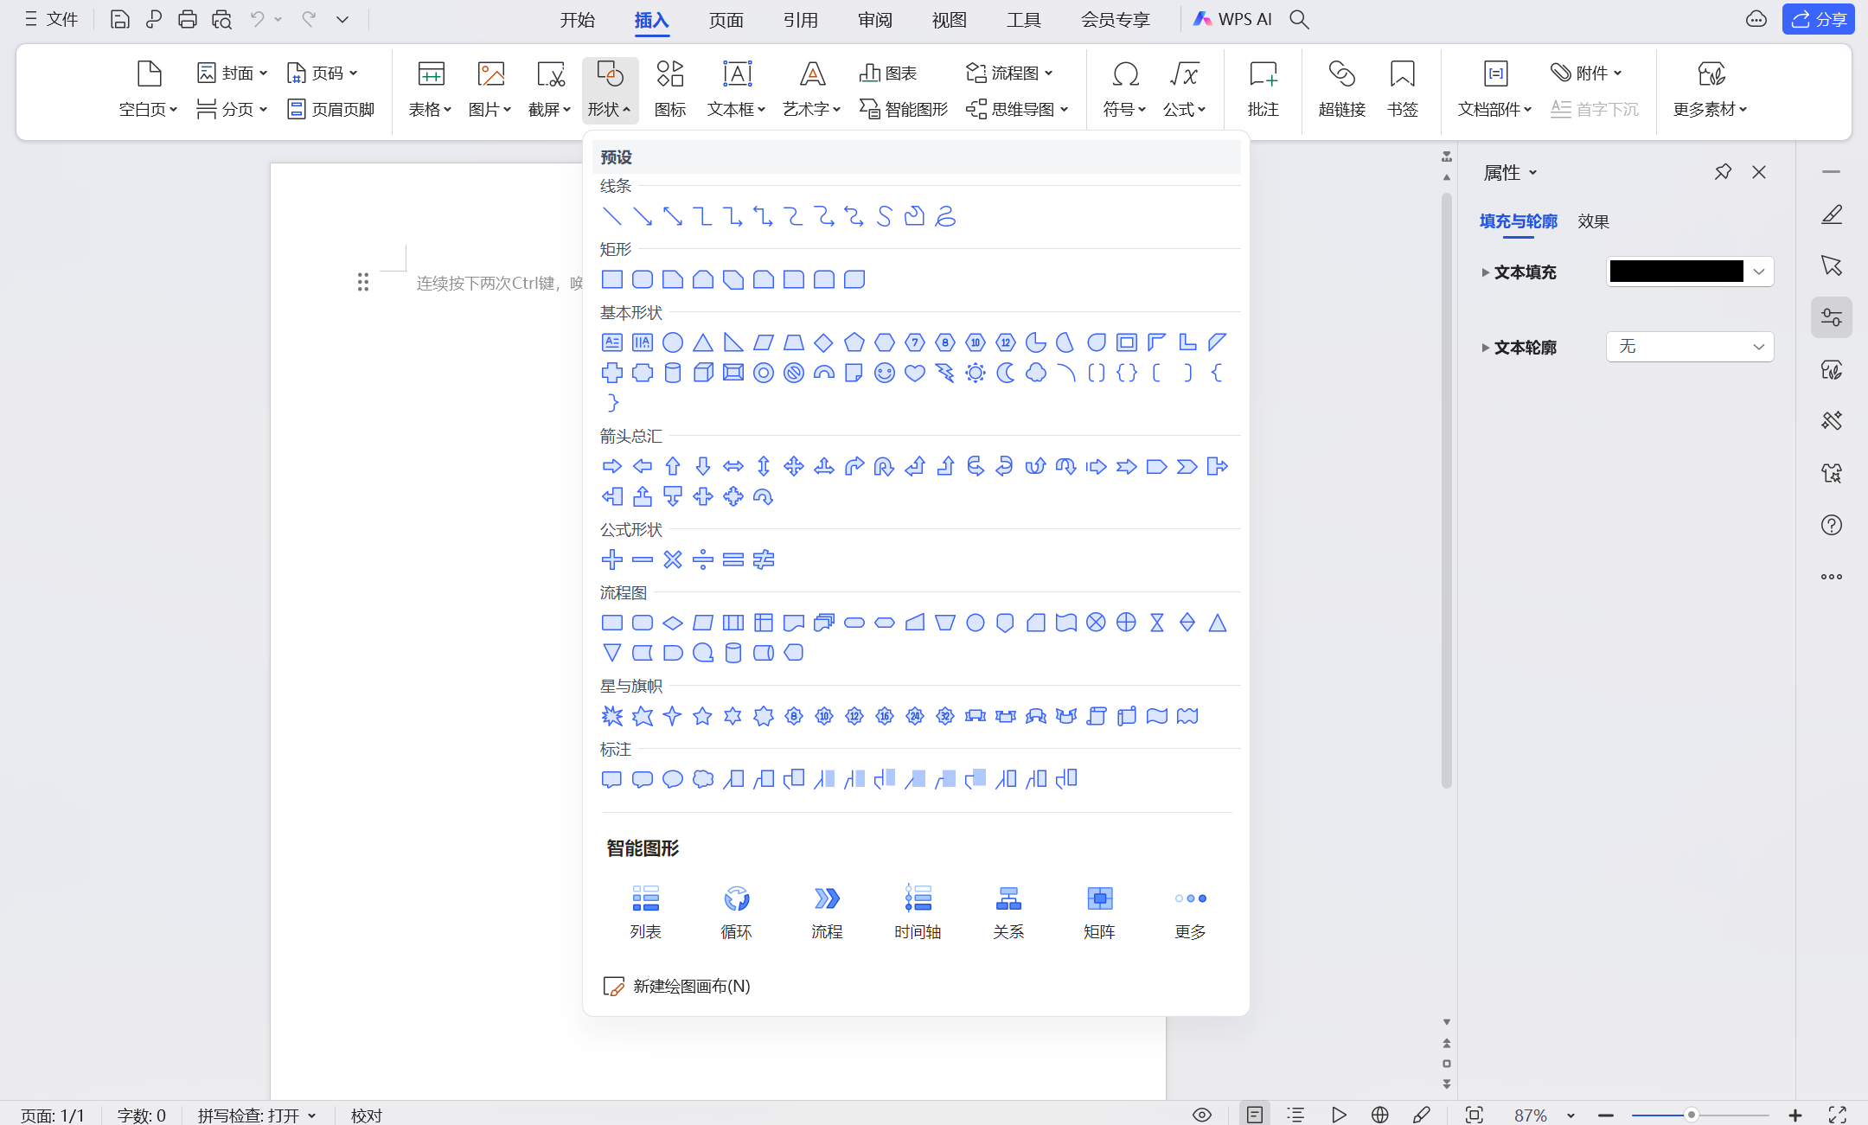Viewport: 1868px width, 1125px height.
Task: Toggle the eye protection mode icon
Action: point(1202,1115)
